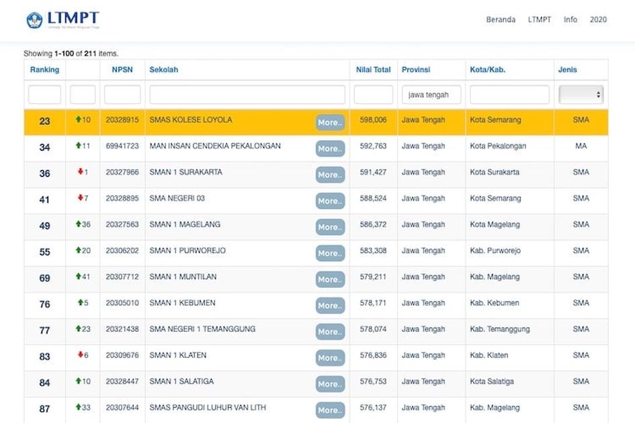Focus the rank change filter input
This screenshot has height=423, width=635.
(x=83, y=95)
